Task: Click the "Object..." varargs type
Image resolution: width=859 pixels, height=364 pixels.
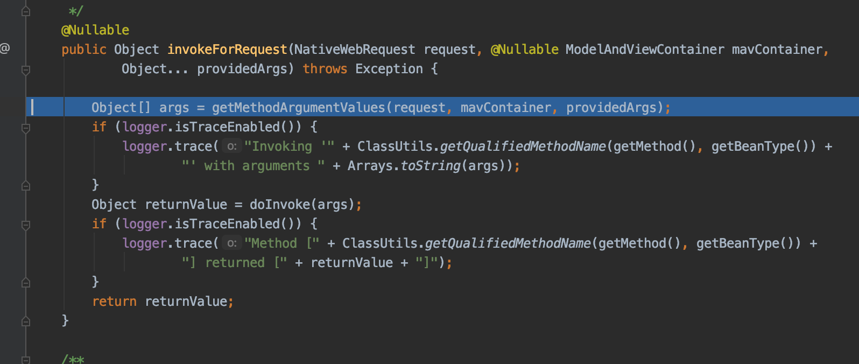Action: pyautogui.click(x=155, y=69)
